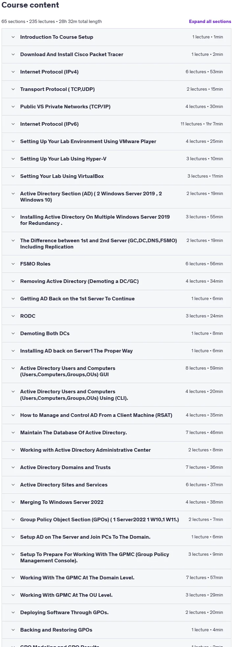Open the Internet Protocol (IPv4) section
This screenshot has height=647, width=234.
[117, 72]
